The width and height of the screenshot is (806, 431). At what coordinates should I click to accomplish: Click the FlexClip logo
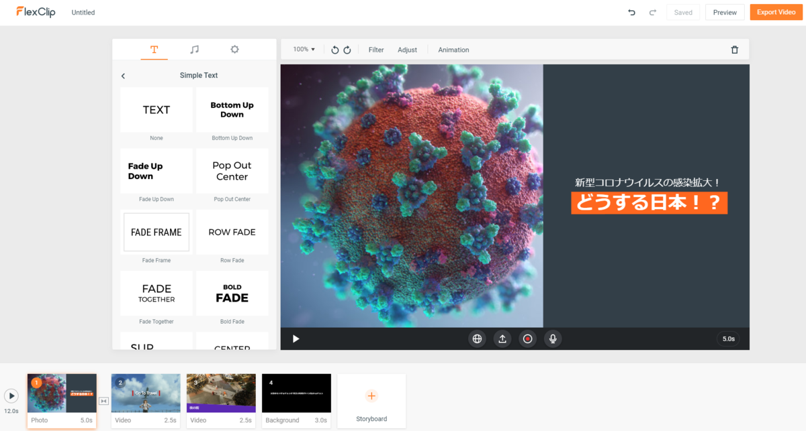click(36, 11)
